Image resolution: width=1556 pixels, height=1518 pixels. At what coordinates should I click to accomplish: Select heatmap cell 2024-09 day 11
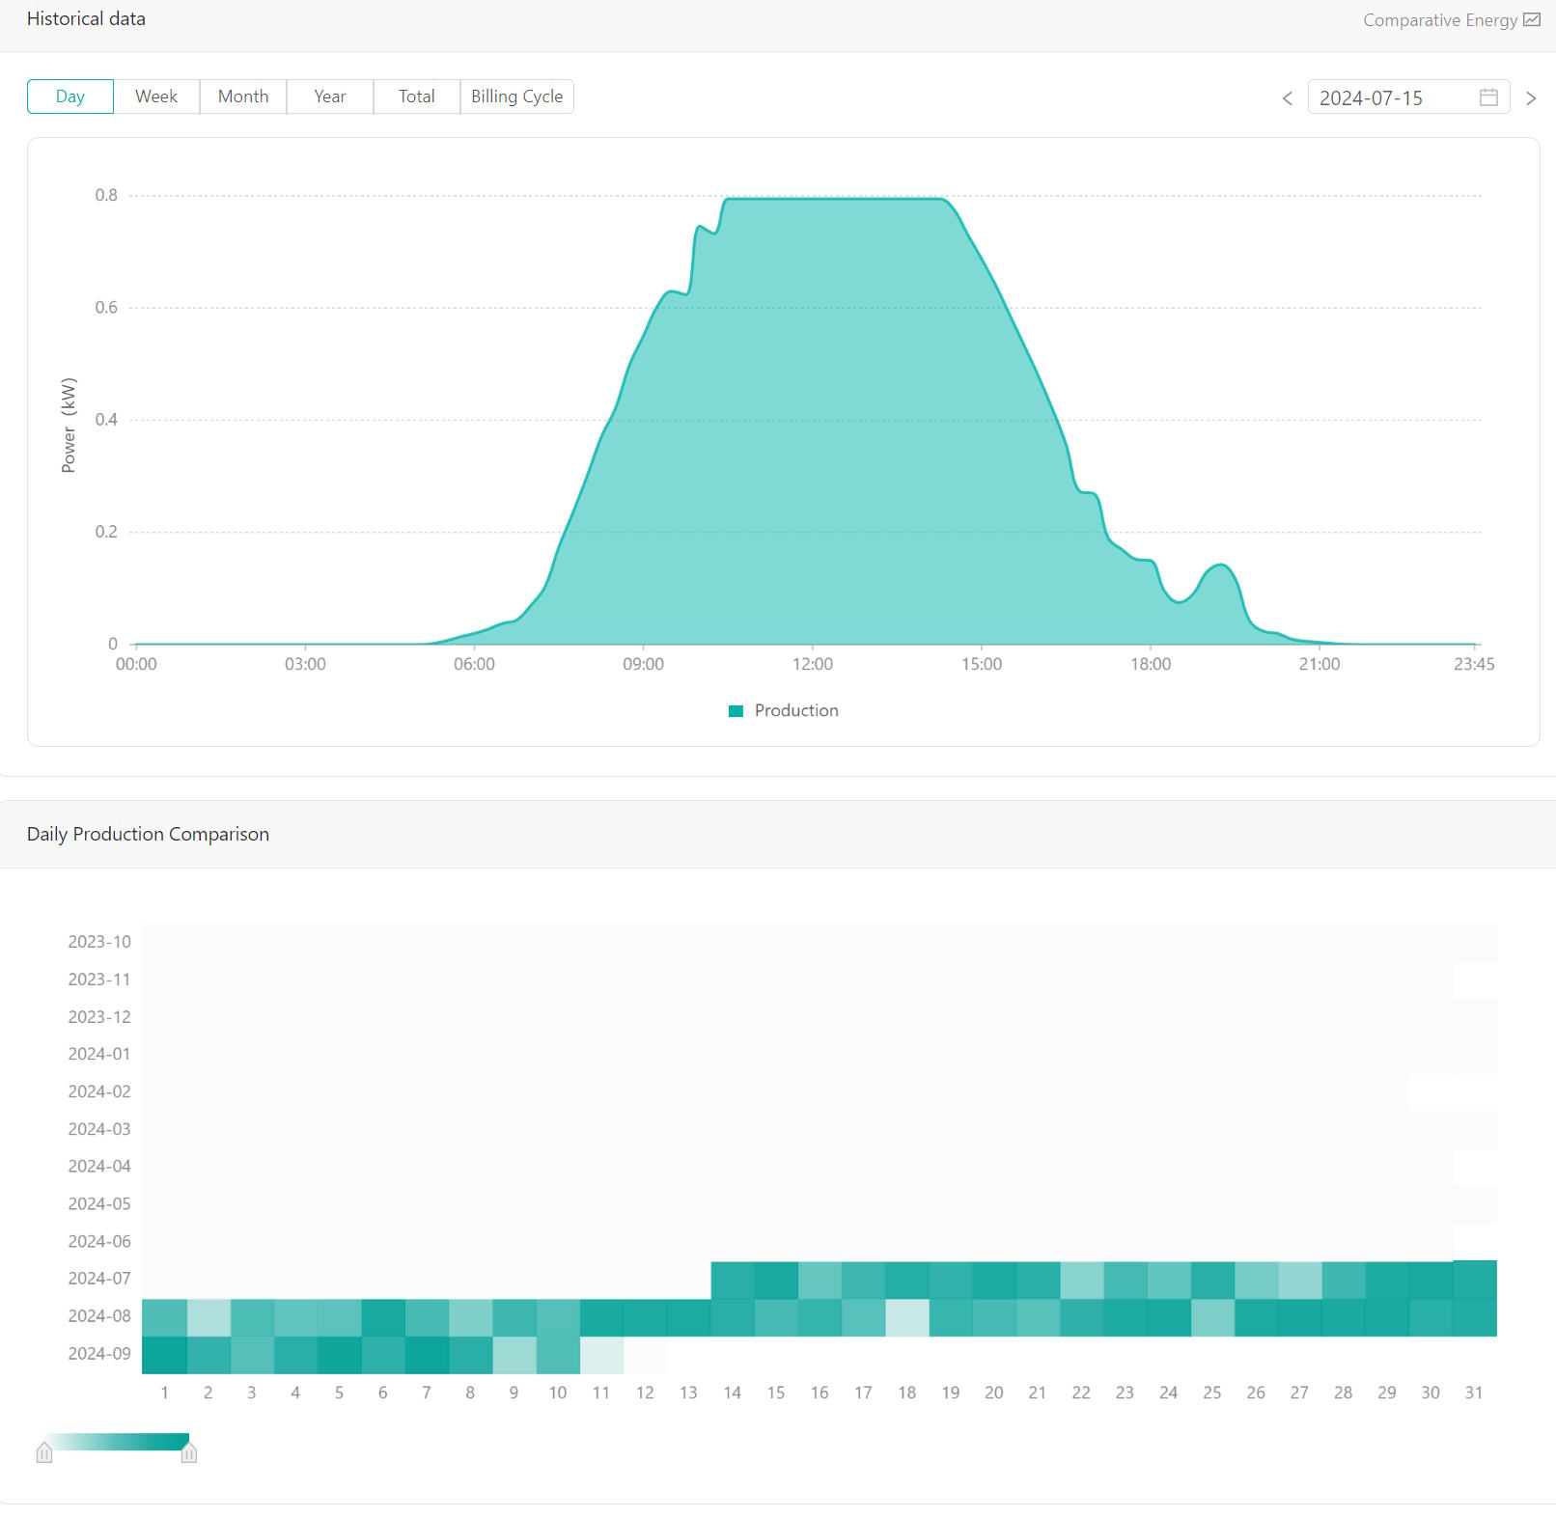coord(601,1355)
